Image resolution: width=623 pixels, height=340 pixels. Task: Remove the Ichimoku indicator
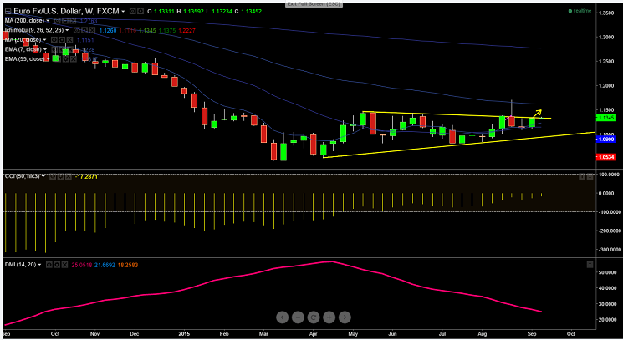click(92, 30)
